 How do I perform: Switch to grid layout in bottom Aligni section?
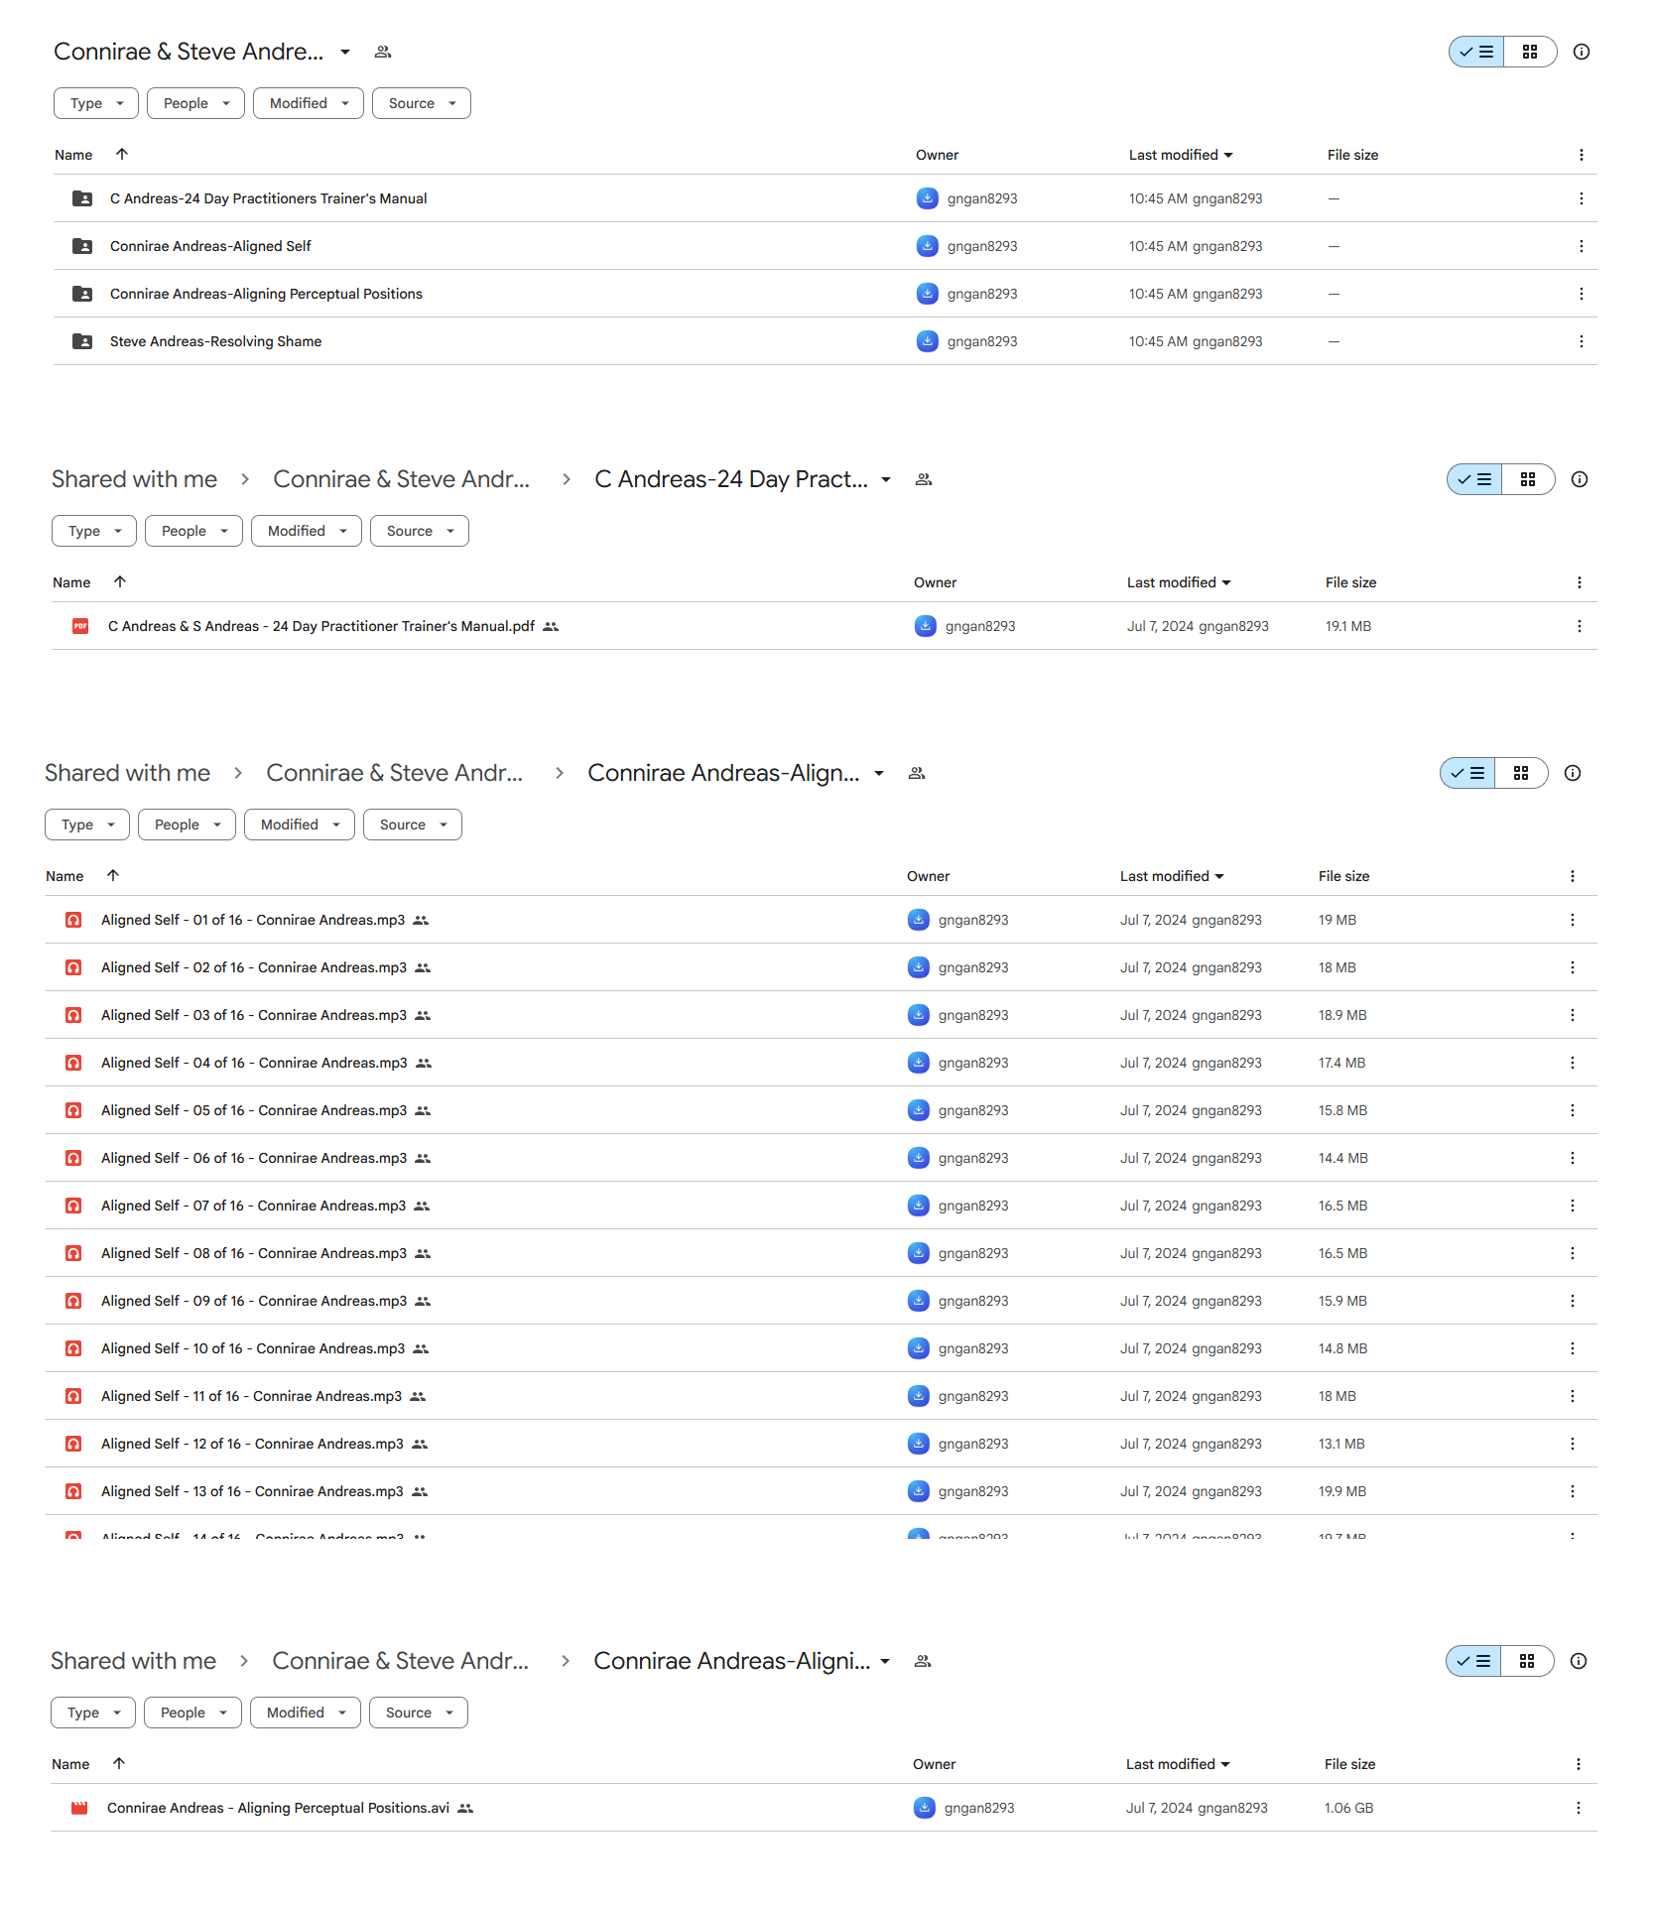tap(1527, 1661)
